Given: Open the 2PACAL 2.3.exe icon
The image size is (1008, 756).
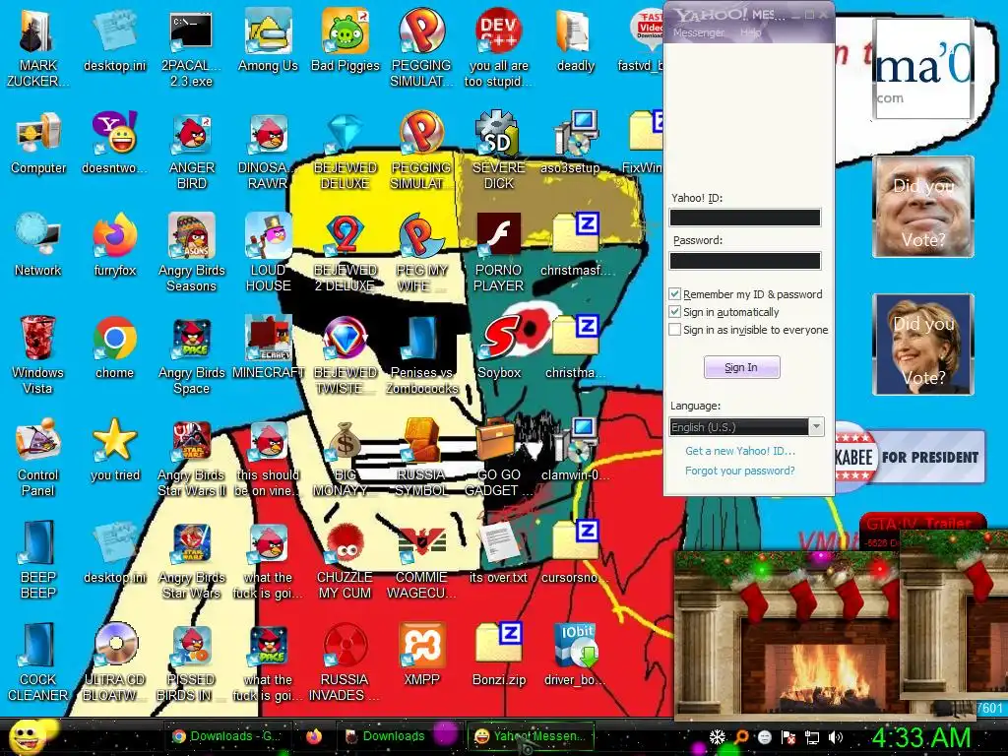Looking at the screenshot, I should tap(192, 49).
